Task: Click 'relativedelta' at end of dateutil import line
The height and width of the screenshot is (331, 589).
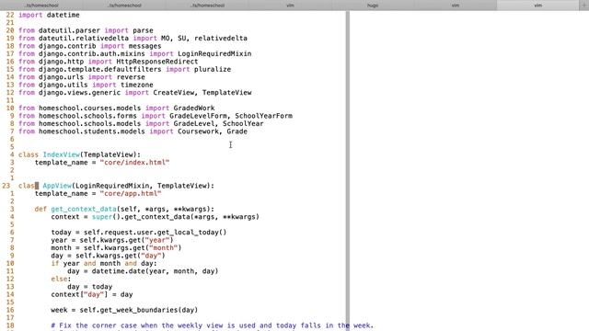Action: (221, 39)
